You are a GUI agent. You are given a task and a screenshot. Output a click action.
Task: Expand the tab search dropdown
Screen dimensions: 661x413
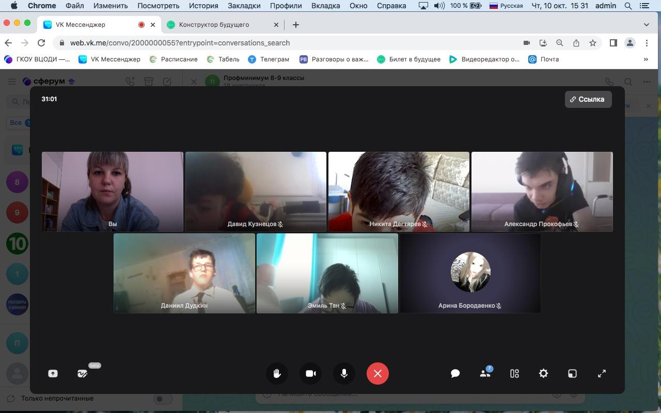pos(646,24)
